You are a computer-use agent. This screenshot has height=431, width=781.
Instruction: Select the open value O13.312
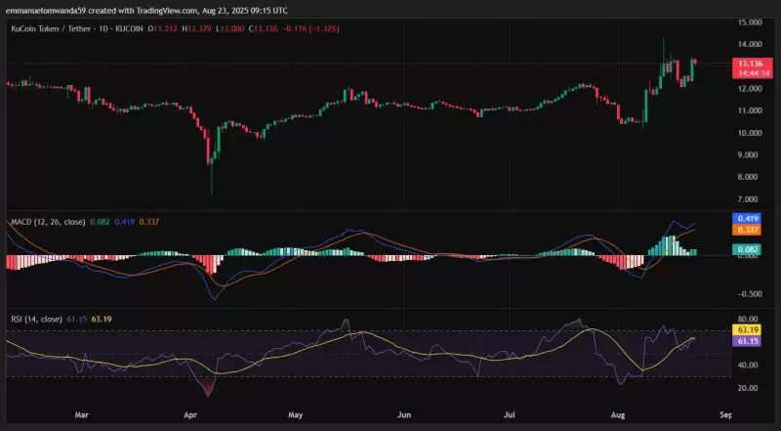[x=163, y=29]
